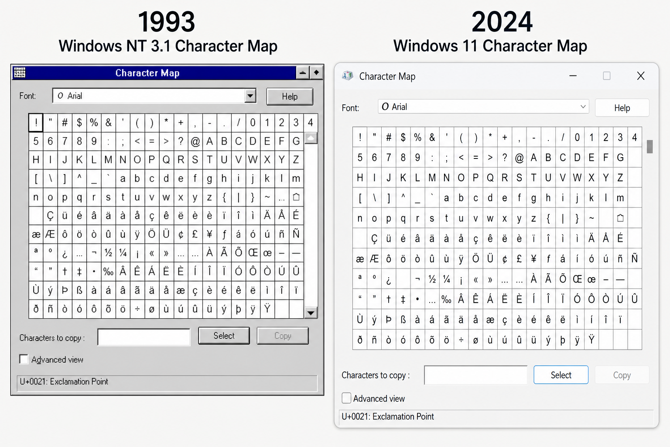The width and height of the screenshot is (670, 447).
Task: Click capital Q in Windows 11 grid
Action: (490, 178)
